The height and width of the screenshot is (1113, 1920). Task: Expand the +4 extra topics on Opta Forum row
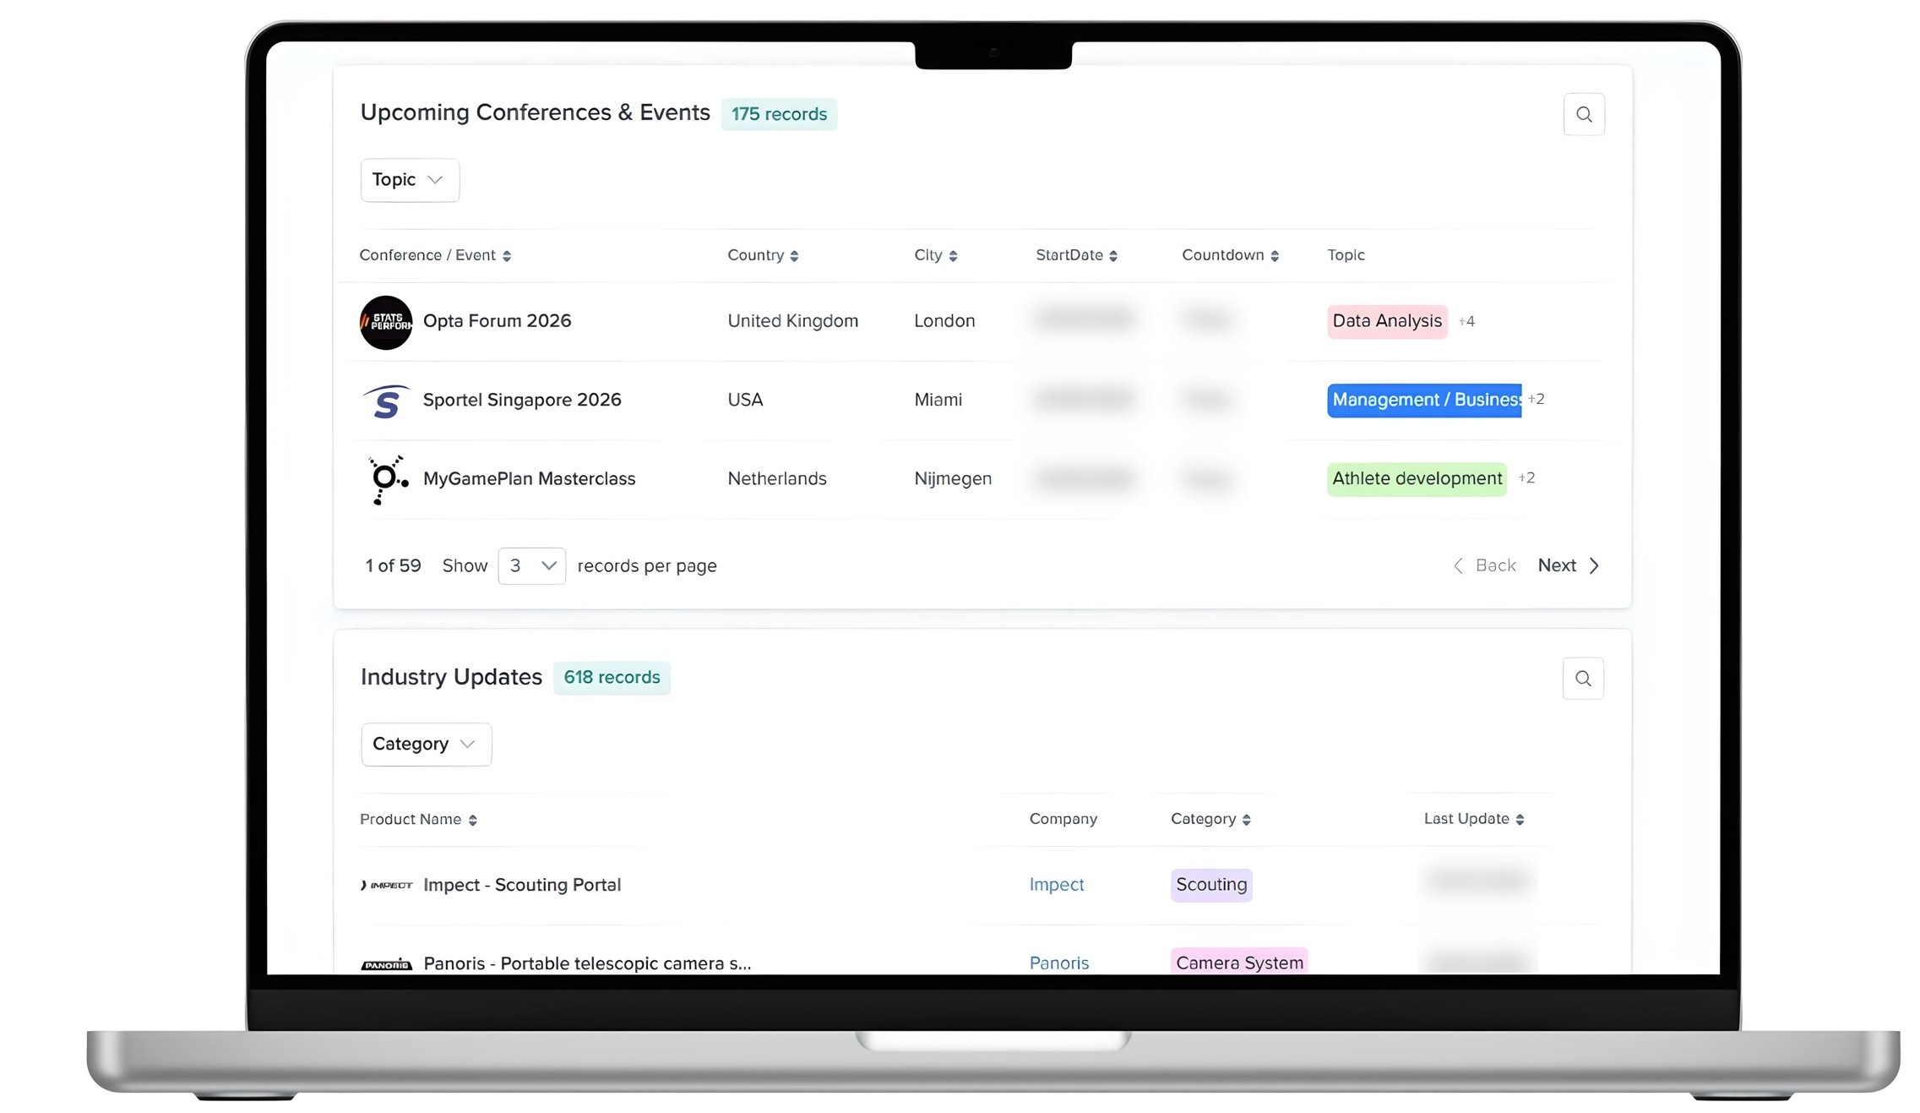point(1467,321)
